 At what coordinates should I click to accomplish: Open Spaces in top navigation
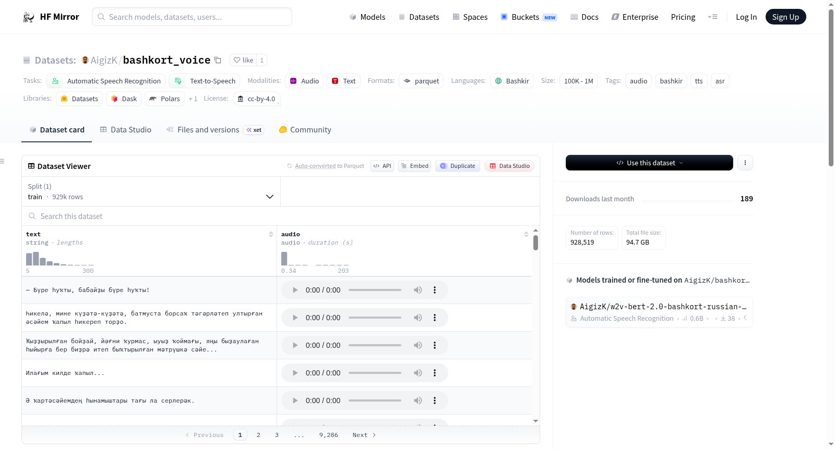click(x=470, y=17)
